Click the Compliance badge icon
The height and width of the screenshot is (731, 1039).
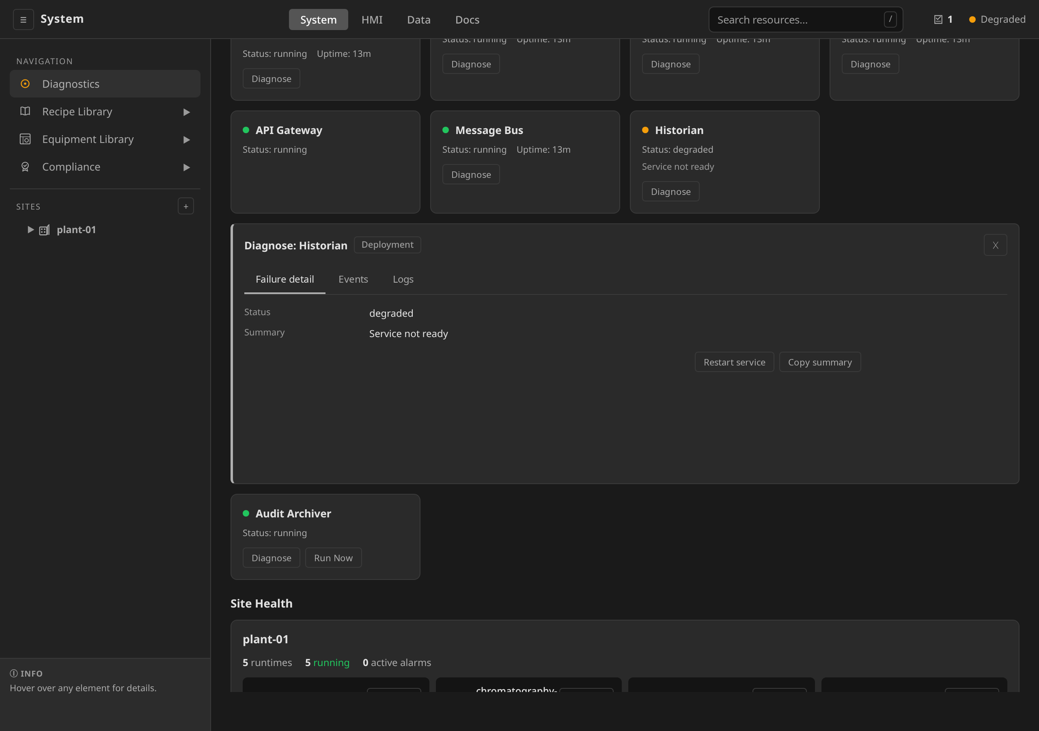[x=25, y=167]
